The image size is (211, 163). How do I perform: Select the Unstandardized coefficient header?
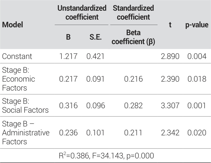tap(82, 13)
